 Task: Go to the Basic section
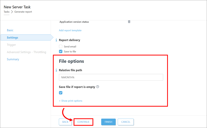[10, 30]
